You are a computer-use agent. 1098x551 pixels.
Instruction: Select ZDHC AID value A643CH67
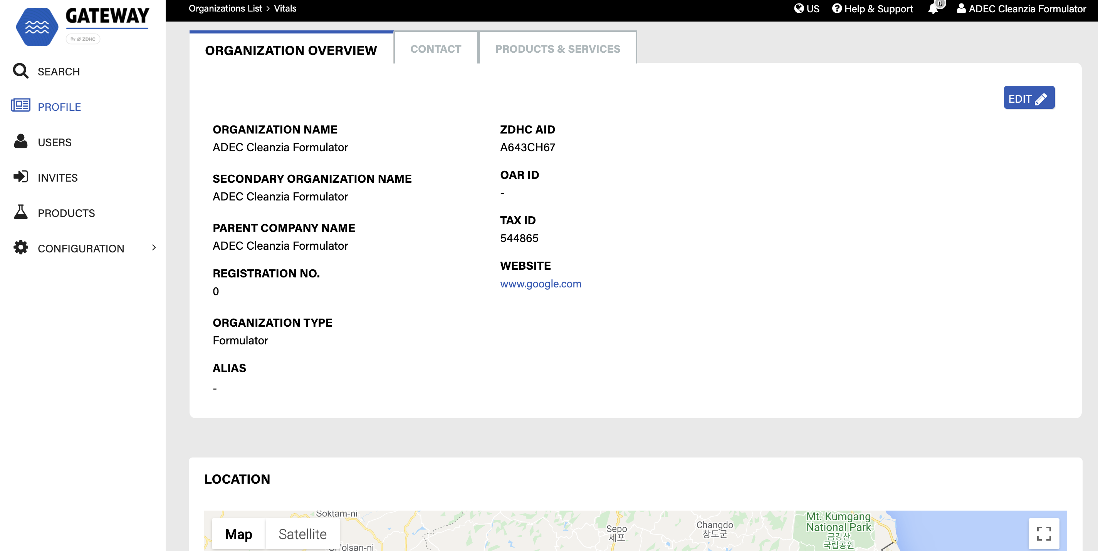pyautogui.click(x=527, y=147)
